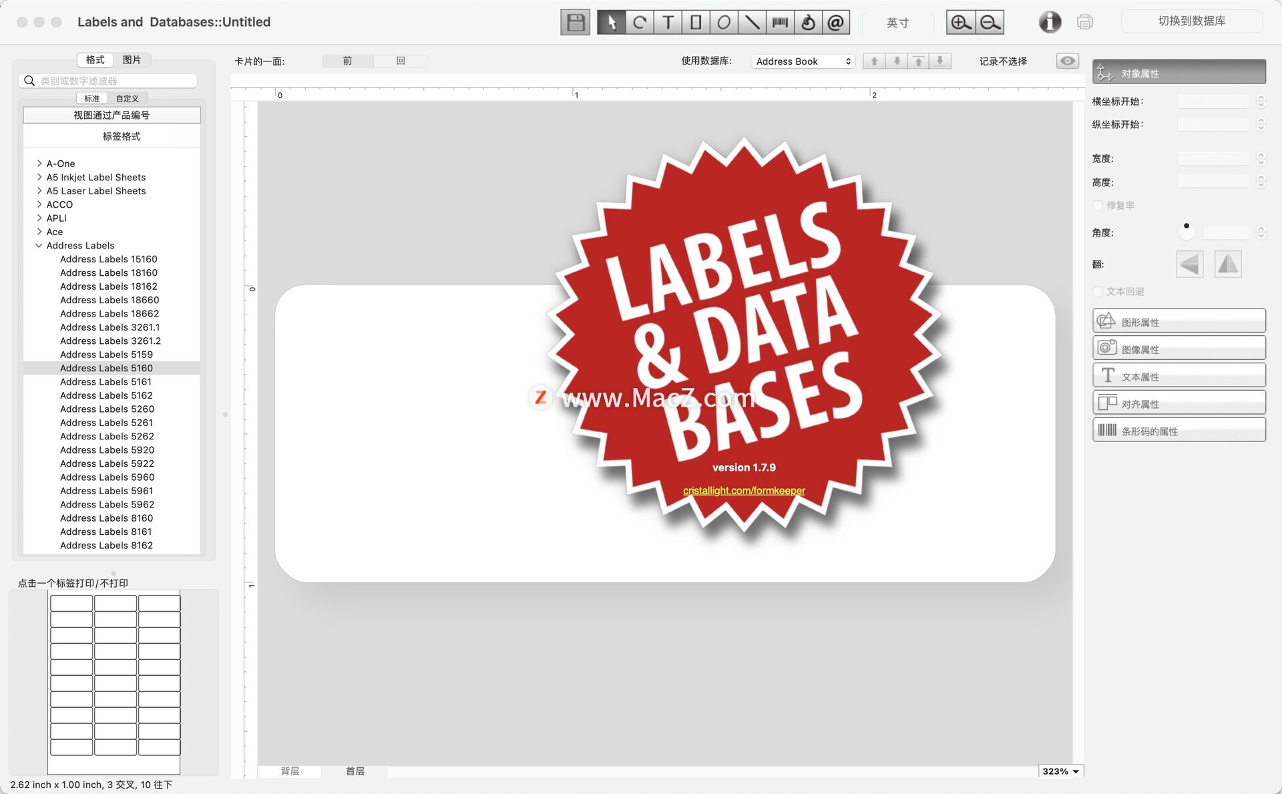1282x794 pixels.
Task: Enable the 文本回避 checkbox
Action: point(1098,291)
